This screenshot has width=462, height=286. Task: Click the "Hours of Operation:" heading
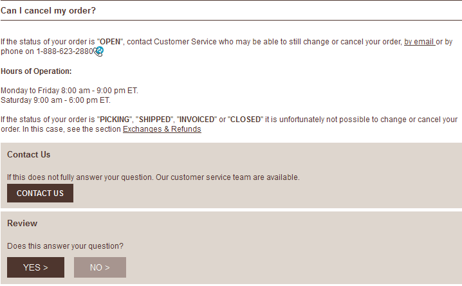(36, 71)
